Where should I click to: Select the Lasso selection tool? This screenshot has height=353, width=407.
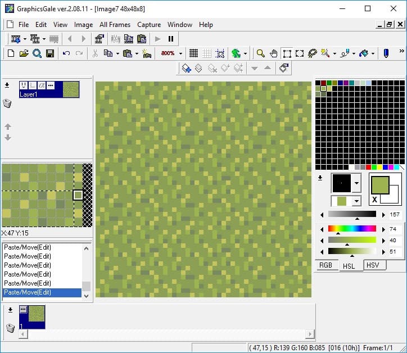313,53
